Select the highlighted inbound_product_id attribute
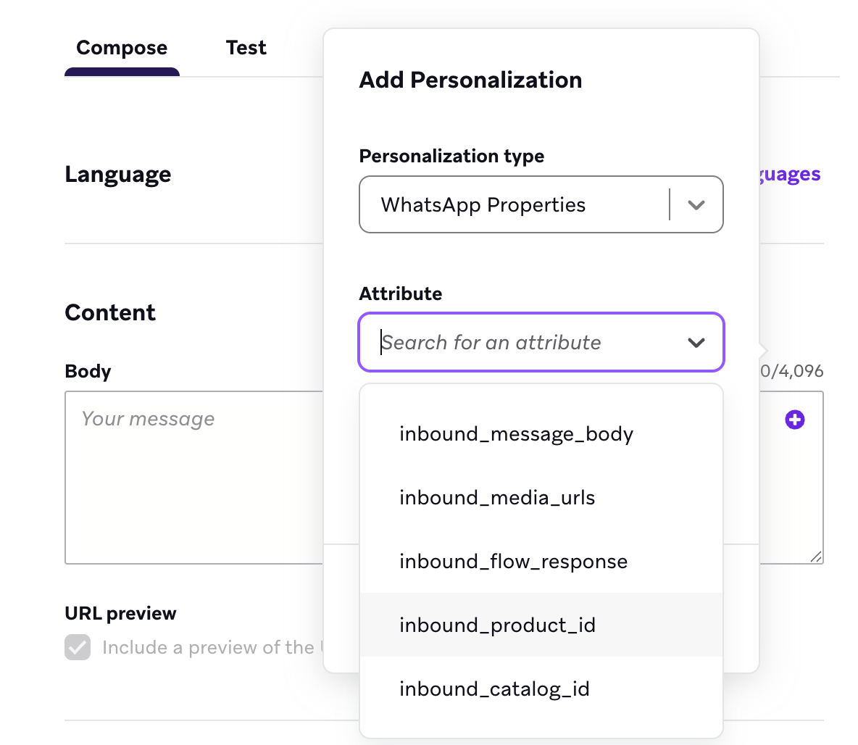Viewport: 858px width, 745px height. pos(497,625)
